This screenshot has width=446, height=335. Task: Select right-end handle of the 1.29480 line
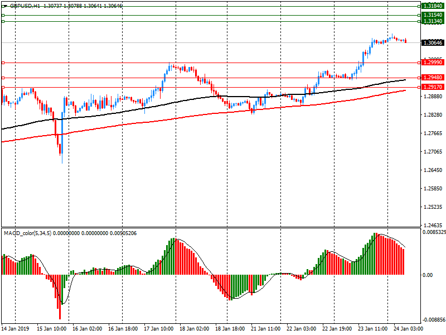click(419, 78)
